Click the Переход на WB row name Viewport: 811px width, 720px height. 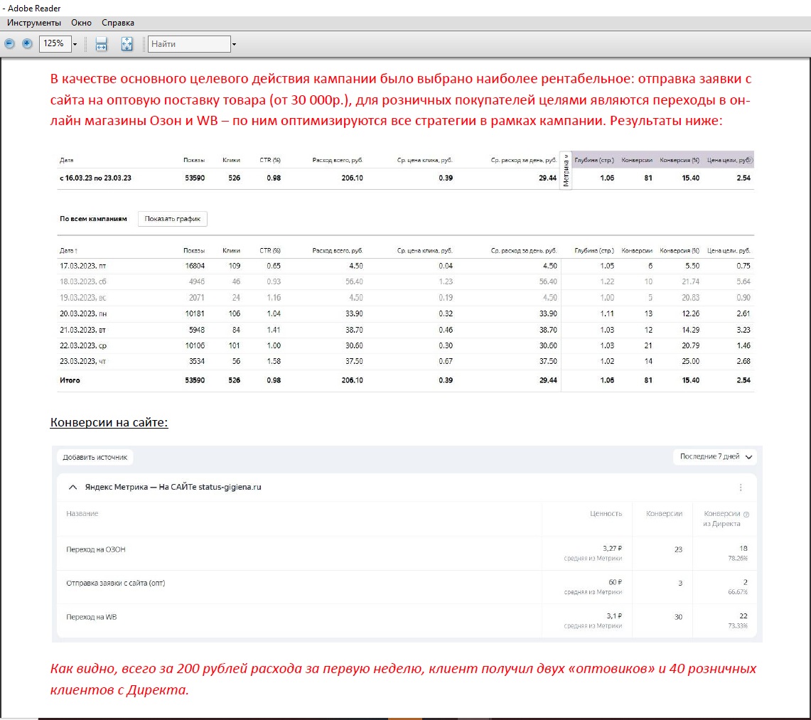coord(92,617)
